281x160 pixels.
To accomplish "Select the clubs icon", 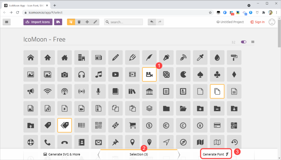I will (x=217, y=74).
